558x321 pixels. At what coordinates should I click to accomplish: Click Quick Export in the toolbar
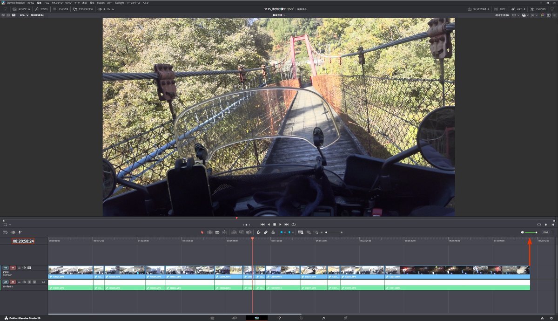coord(479,9)
